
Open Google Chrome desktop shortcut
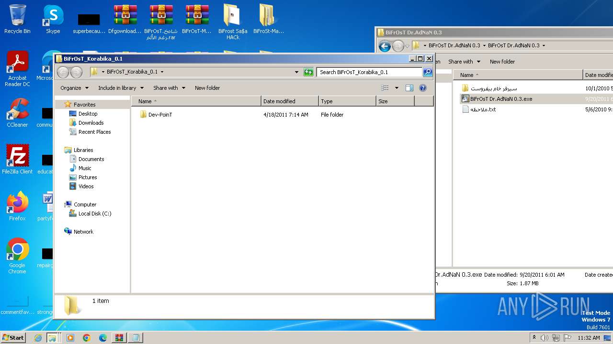coord(17,256)
